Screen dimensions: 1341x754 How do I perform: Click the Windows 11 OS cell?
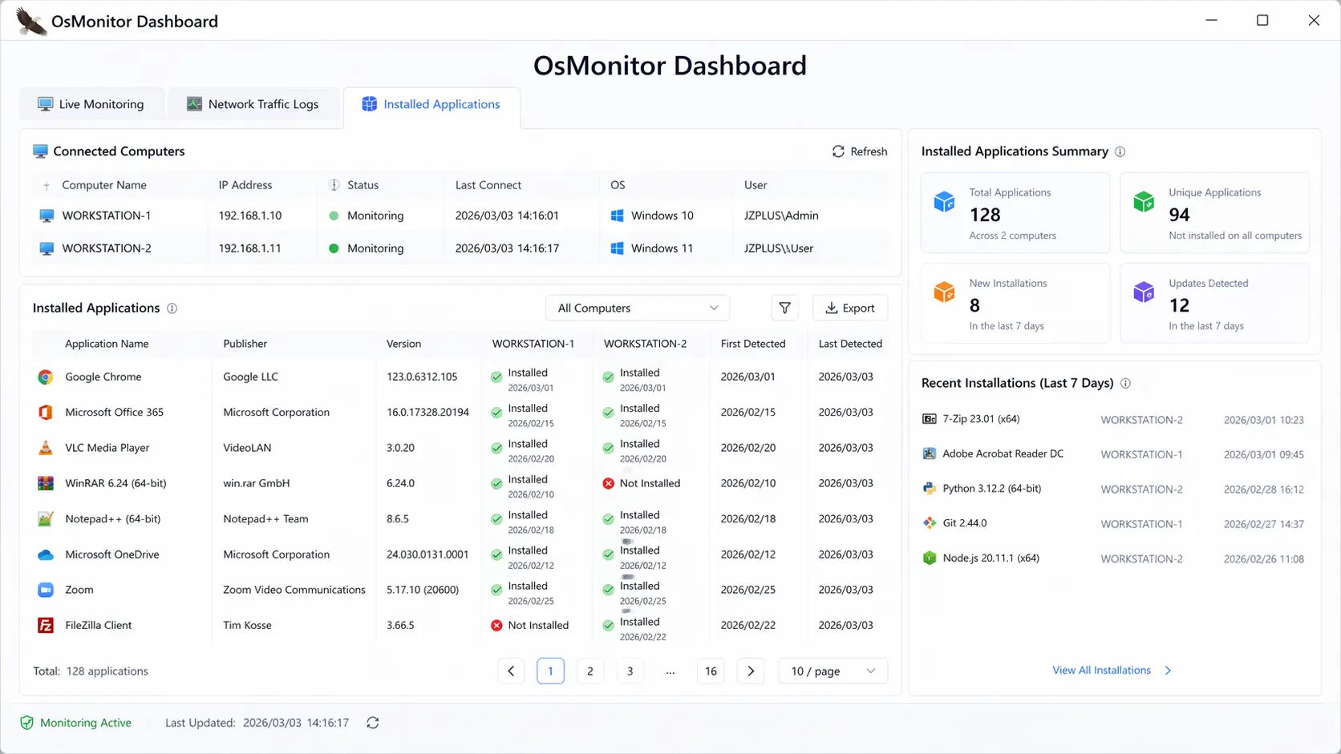tap(652, 248)
